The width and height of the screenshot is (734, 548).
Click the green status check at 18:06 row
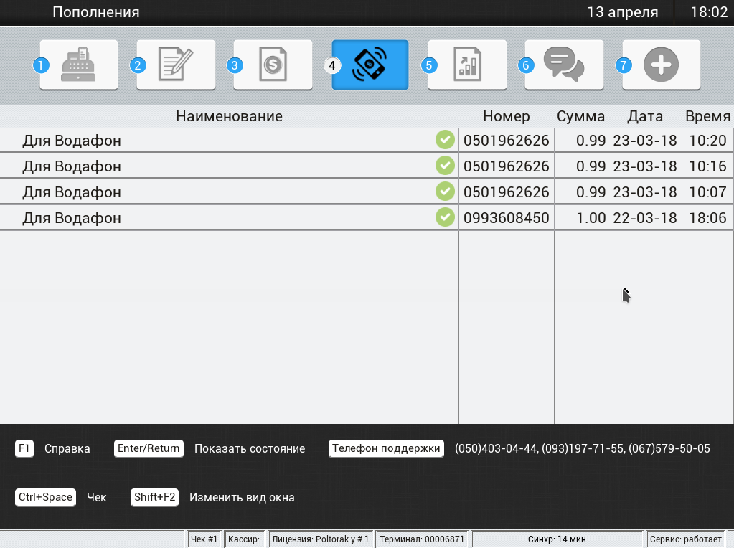pyautogui.click(x=445, y=217)
